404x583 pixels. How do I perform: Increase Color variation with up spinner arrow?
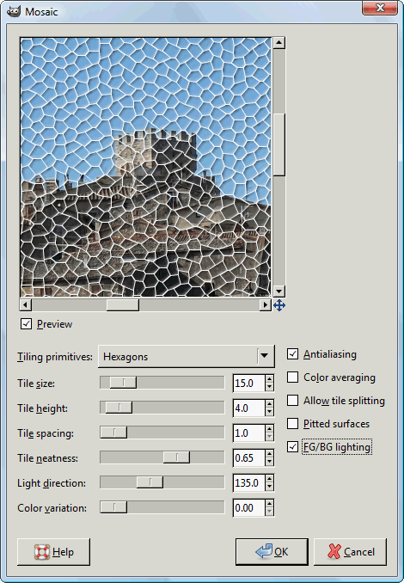(x=269, y=503)
